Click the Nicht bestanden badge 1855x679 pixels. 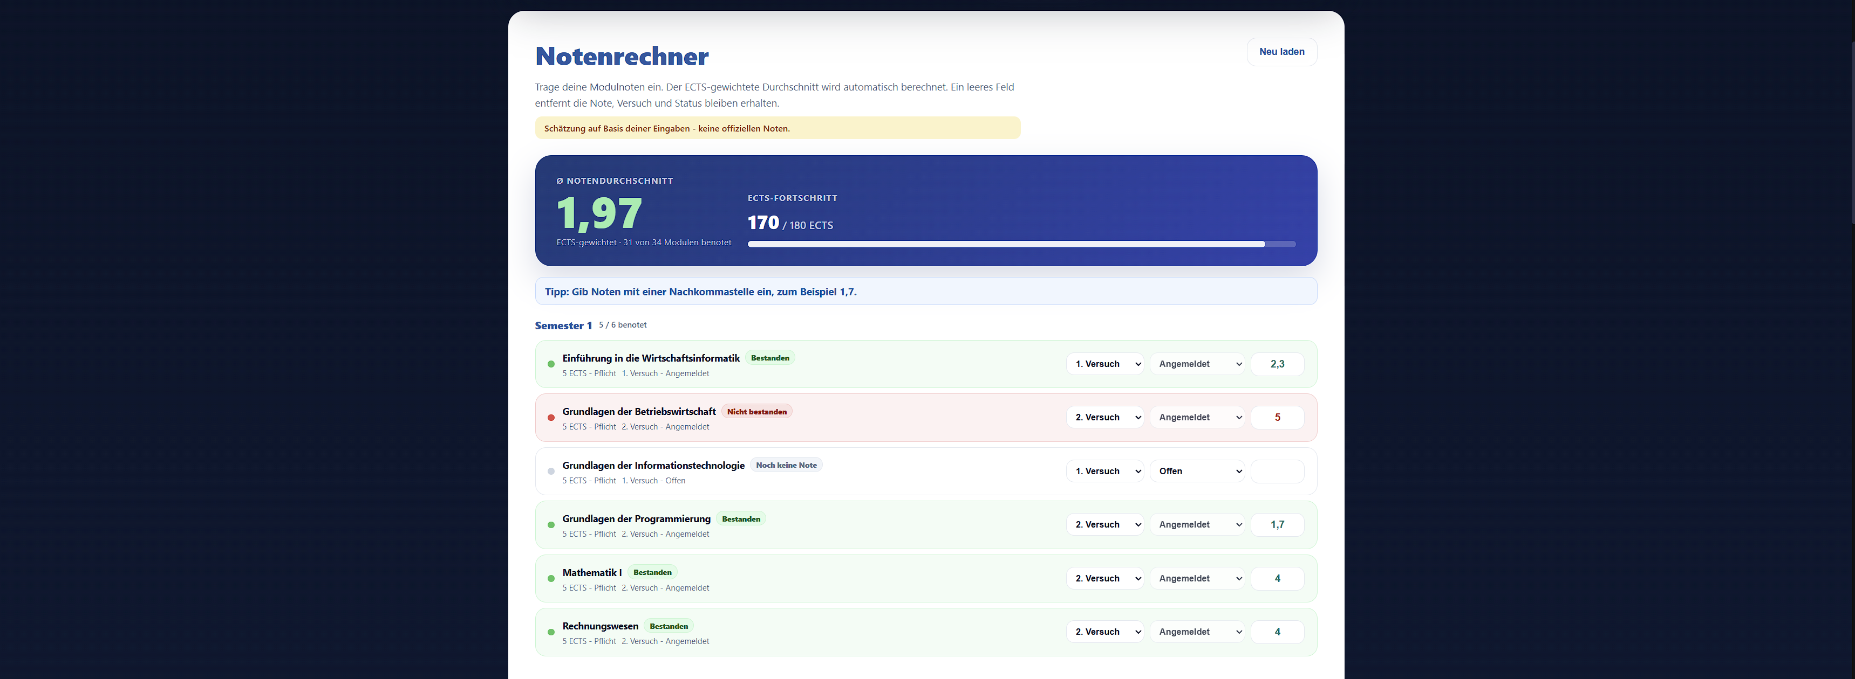pyautogui.click(x=757, y=411)
